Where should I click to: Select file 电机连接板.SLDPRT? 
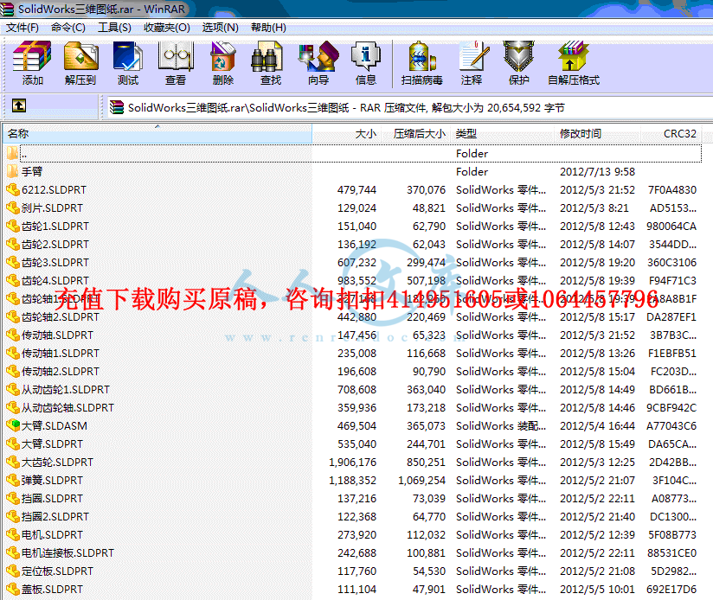pyautogui.click(x=67, y=553)
